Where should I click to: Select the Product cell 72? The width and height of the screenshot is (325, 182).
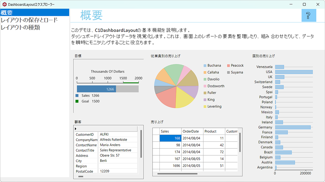[214, 152]
